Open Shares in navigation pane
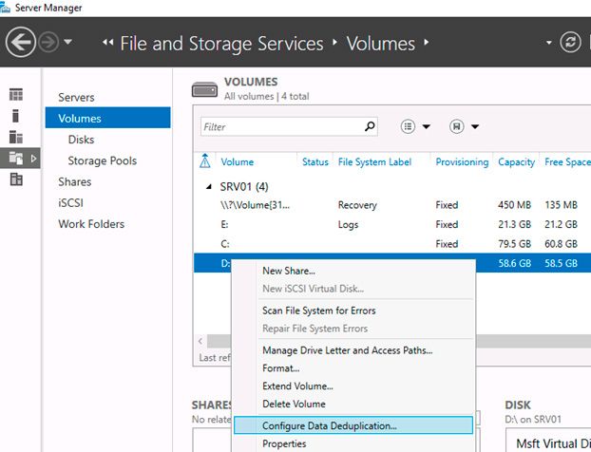The image size is (591, 452). 75,182
